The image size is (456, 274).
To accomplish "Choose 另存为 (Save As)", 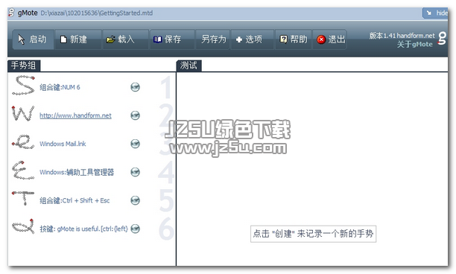I will 213,39.
